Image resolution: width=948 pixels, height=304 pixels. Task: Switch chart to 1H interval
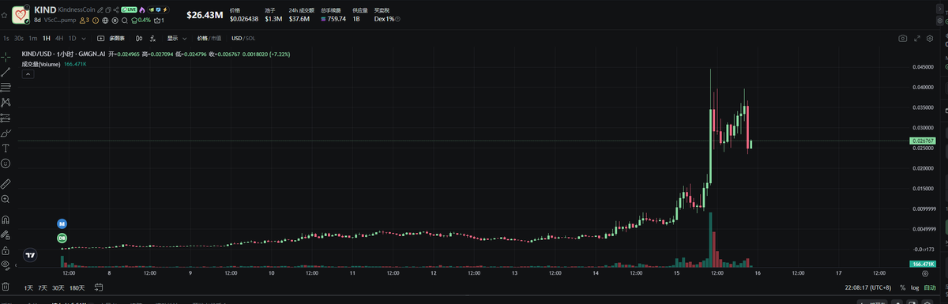click(x=47, y=38)
